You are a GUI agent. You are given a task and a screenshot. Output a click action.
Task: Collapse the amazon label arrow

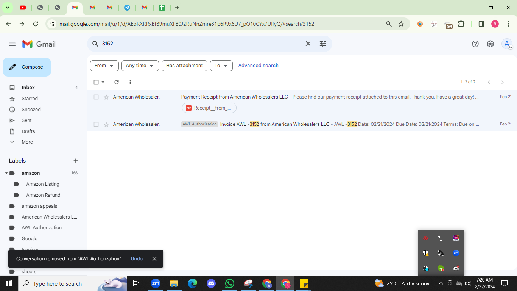[6, 173]
